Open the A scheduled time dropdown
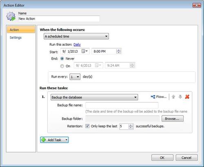Image resolution: width=204 pixels, height=167 pixels. 76,36
